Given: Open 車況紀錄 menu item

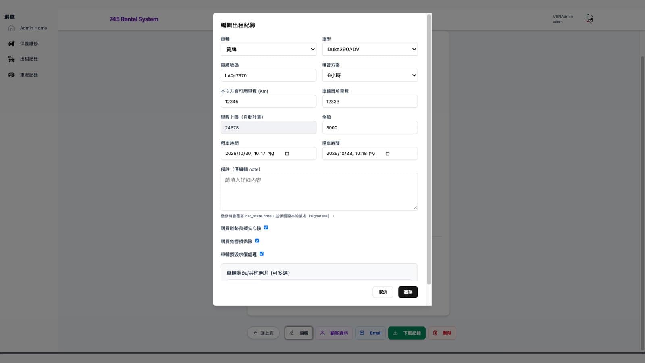Looking at the screenshot, I should [x=28, y=75].
